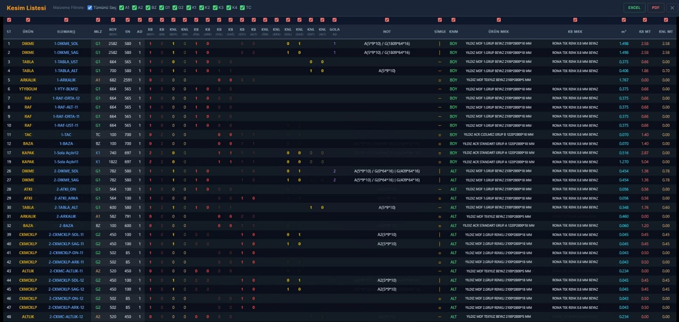The image size is (679, 322).
Task: Disable the G2 material filter
Action: click(175, 8)
